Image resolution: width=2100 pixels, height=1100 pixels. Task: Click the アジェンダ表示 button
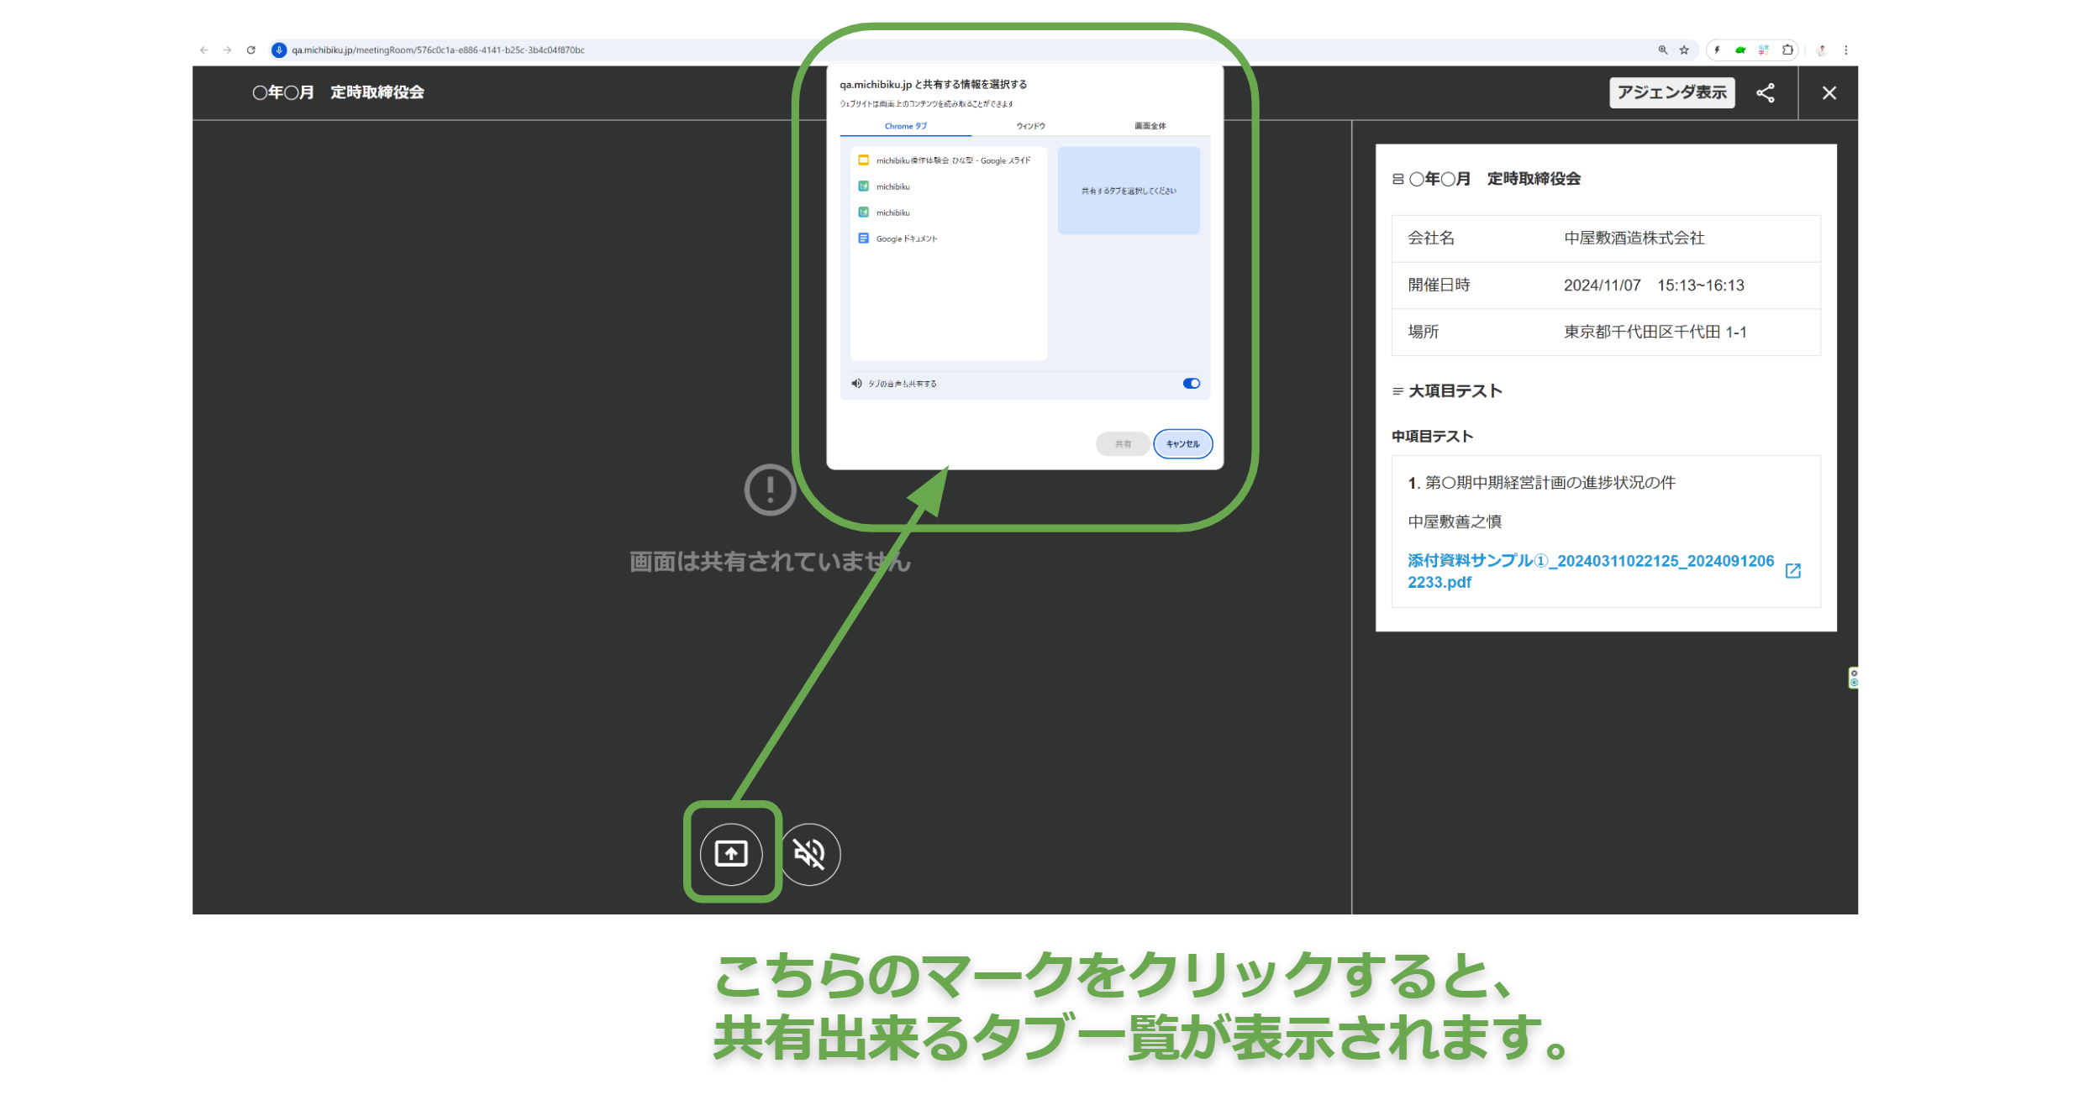tap(1671, 93)
